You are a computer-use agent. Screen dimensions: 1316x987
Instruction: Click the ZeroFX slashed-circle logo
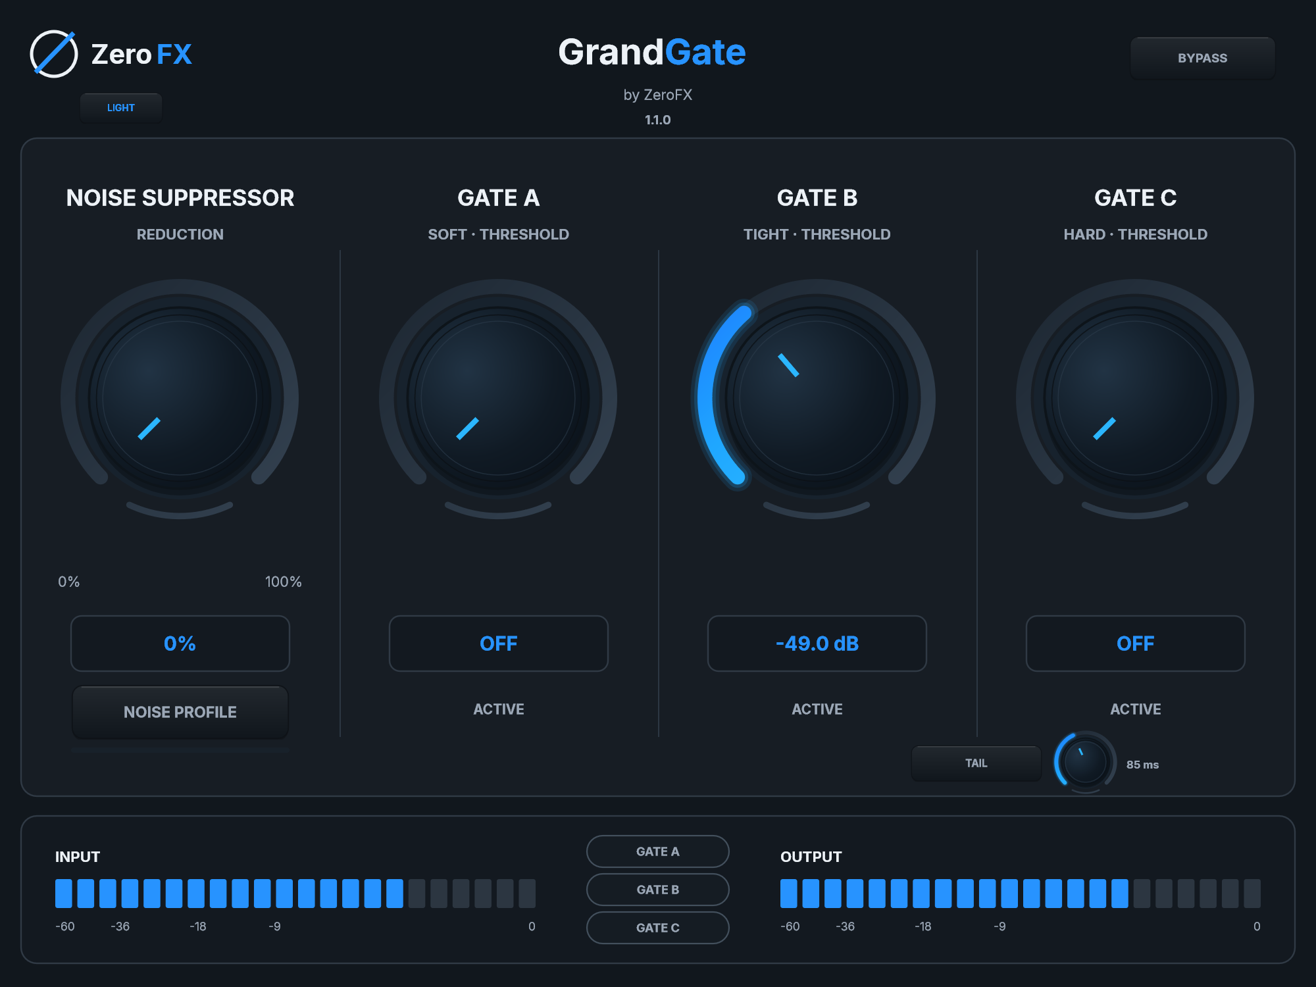tap(54, 54)
